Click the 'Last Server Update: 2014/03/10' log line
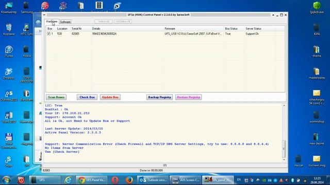 (x=74, y=128)
